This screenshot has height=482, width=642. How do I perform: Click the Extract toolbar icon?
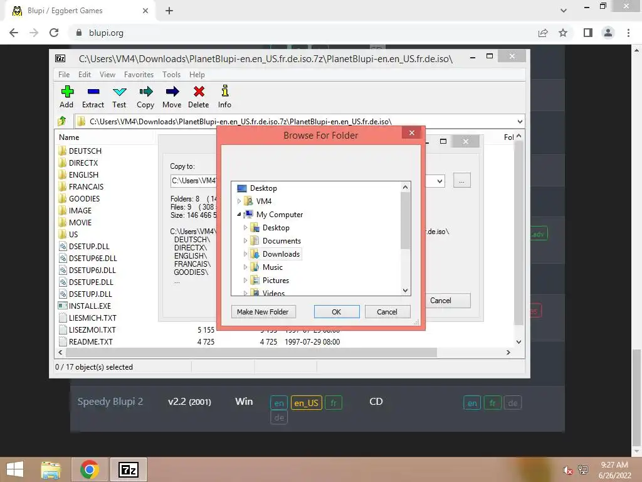[93, 92]
